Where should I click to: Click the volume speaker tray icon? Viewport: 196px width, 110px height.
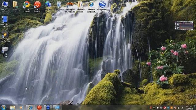(x=157, y=108)
